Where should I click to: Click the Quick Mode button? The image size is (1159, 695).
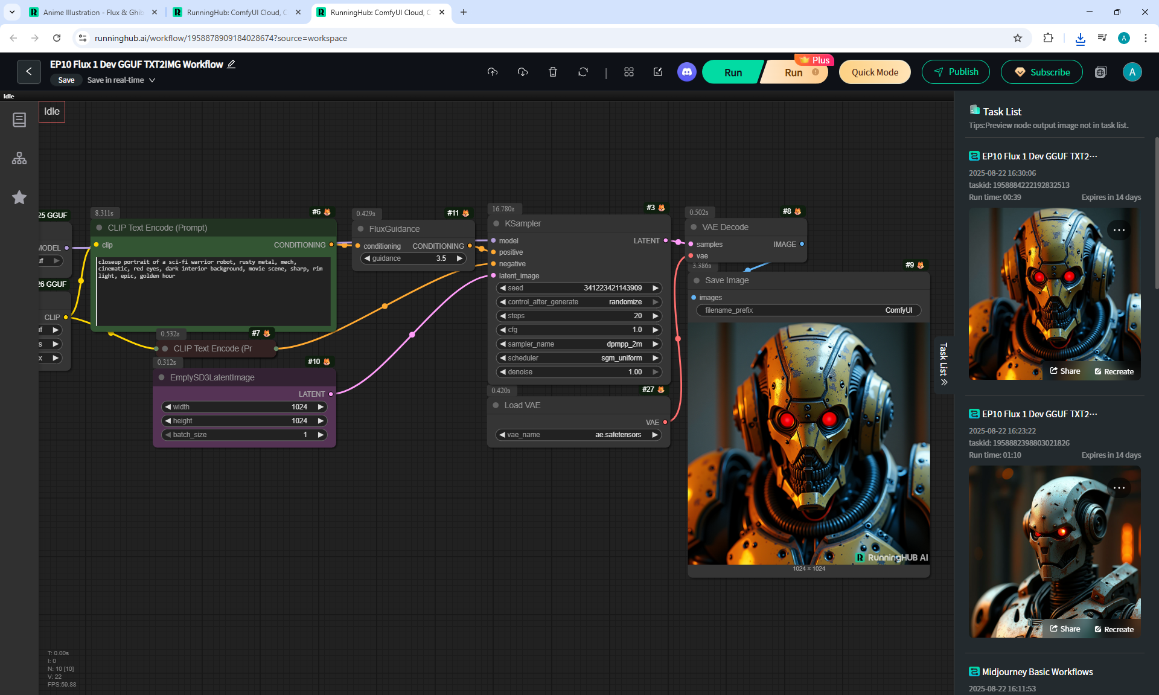(x=874, y=72)
